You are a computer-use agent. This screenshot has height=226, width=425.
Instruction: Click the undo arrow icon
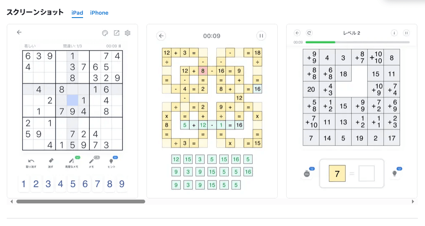(31, 161)
